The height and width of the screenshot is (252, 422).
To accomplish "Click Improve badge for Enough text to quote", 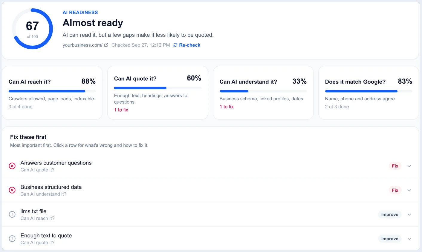I will (390, 239).
